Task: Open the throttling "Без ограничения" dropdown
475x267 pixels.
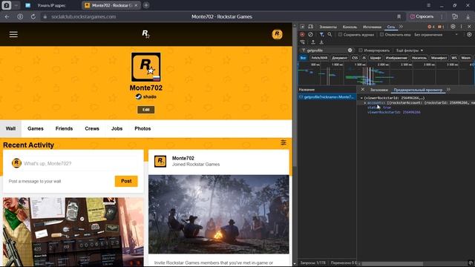Action: point(436,35)
